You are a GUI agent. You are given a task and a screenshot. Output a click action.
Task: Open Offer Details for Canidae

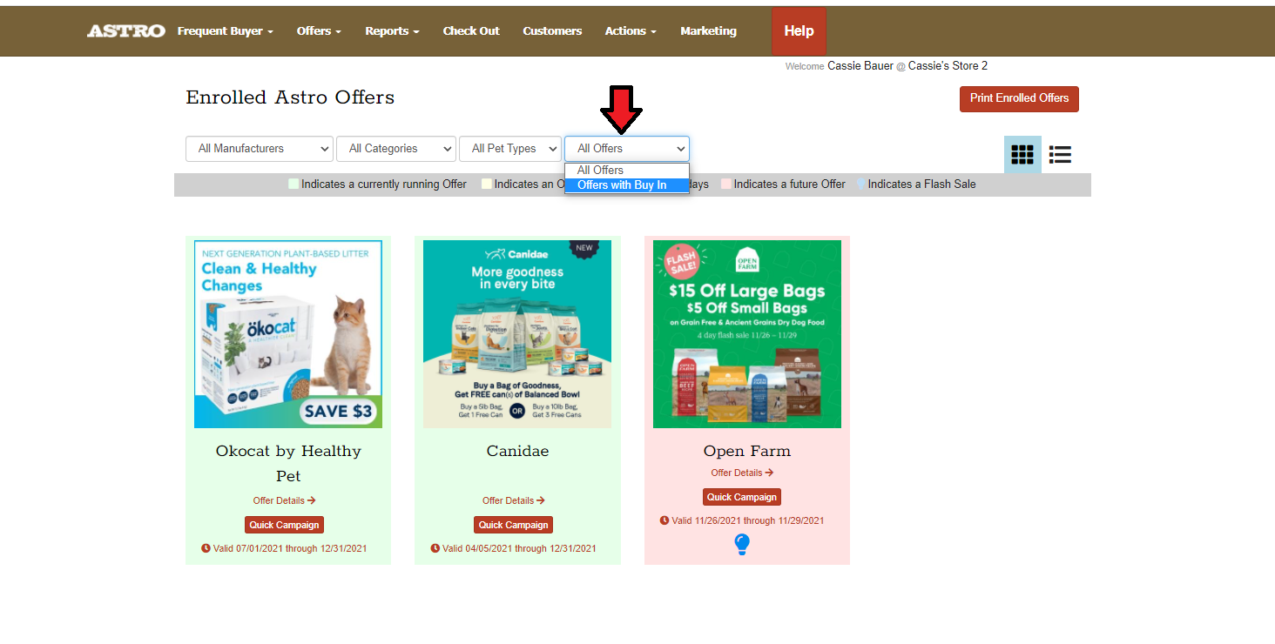[513, 500]
